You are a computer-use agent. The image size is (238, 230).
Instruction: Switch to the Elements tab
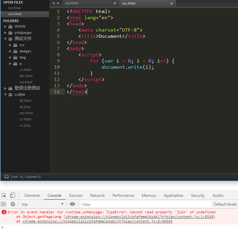[32, 196]
